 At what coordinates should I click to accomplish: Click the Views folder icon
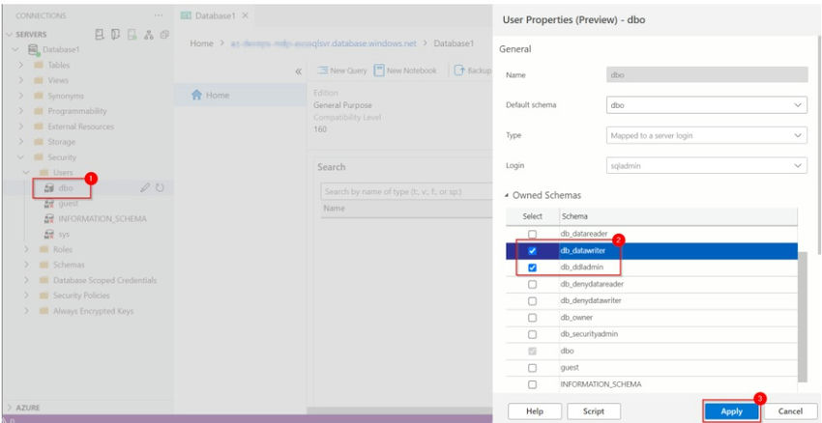(x=38, y=80)
